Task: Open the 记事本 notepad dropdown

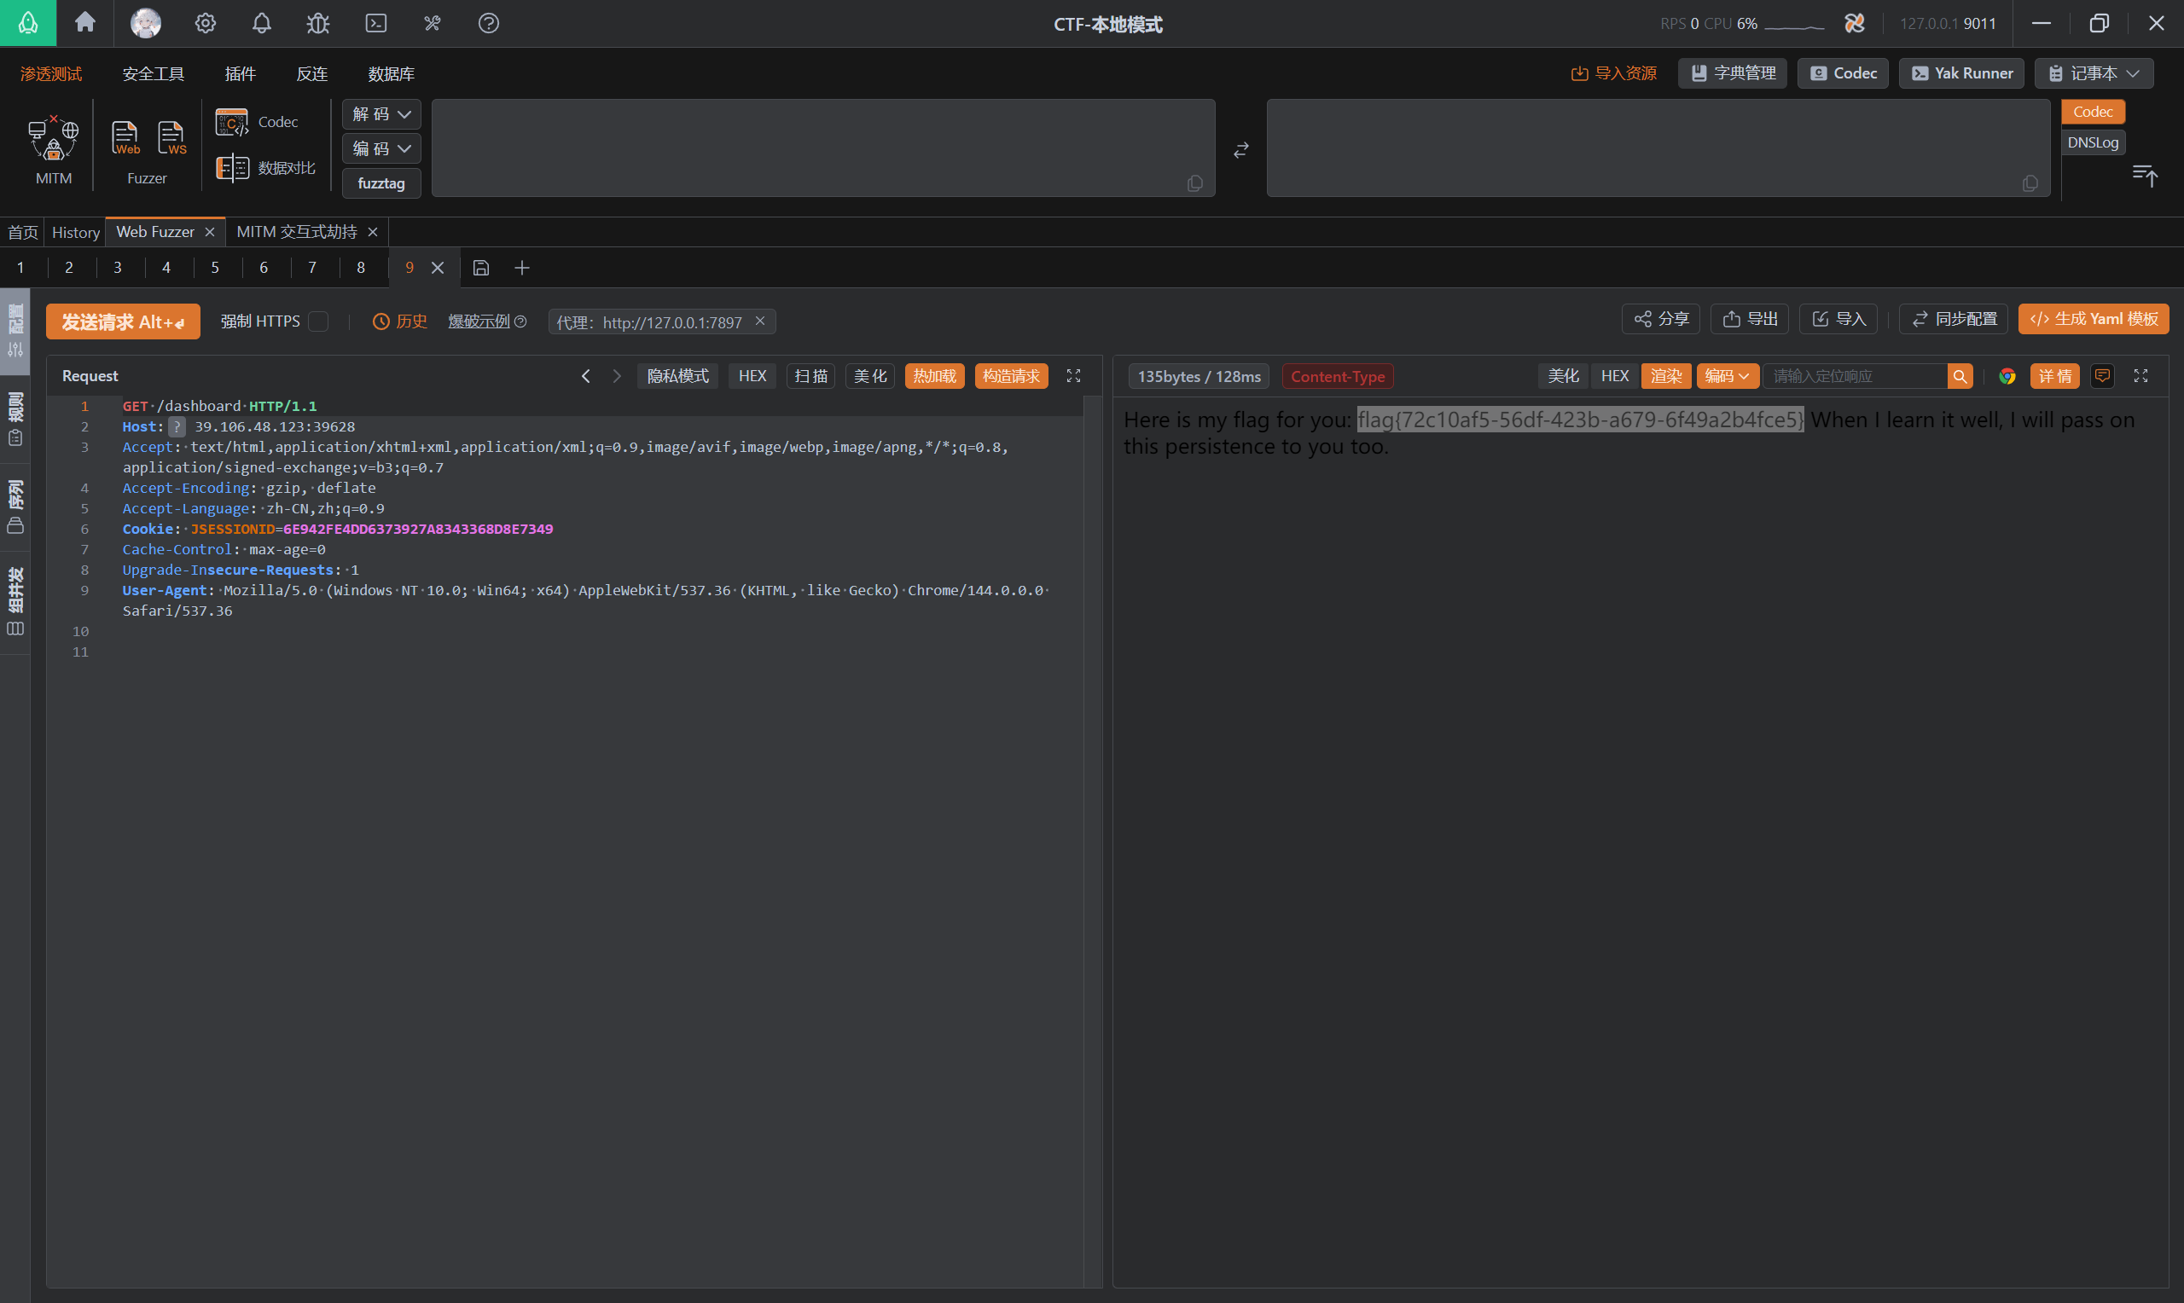Action: [x=2094, y=72]
